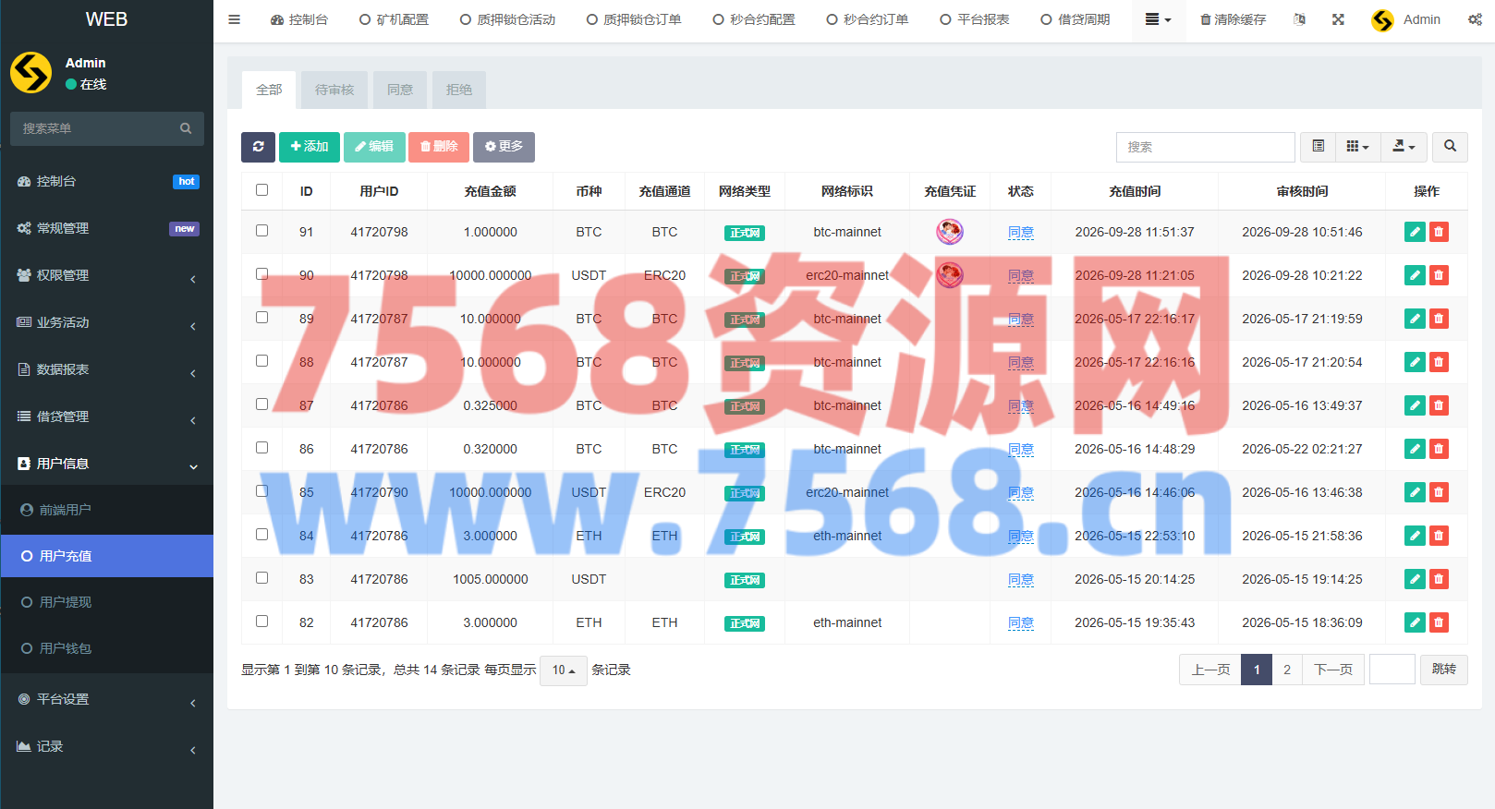The image size is (1495, 809).
Task: Delete row 85 with red trash icon
Action: (1439, 492)
